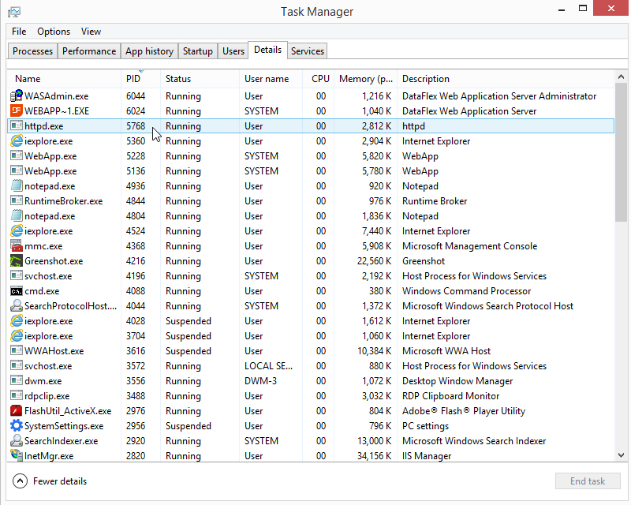Sort by the Memory column header
The width and height of the screenshot is (631, 505).
pos(365,79)
